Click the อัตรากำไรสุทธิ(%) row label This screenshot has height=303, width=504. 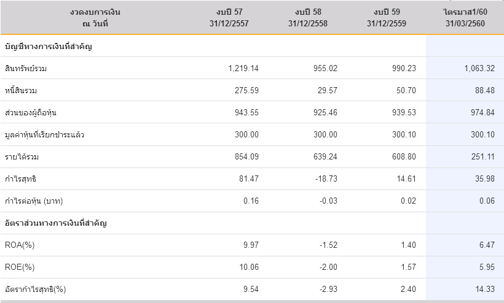pyautogui.click(x=35, y=289)
